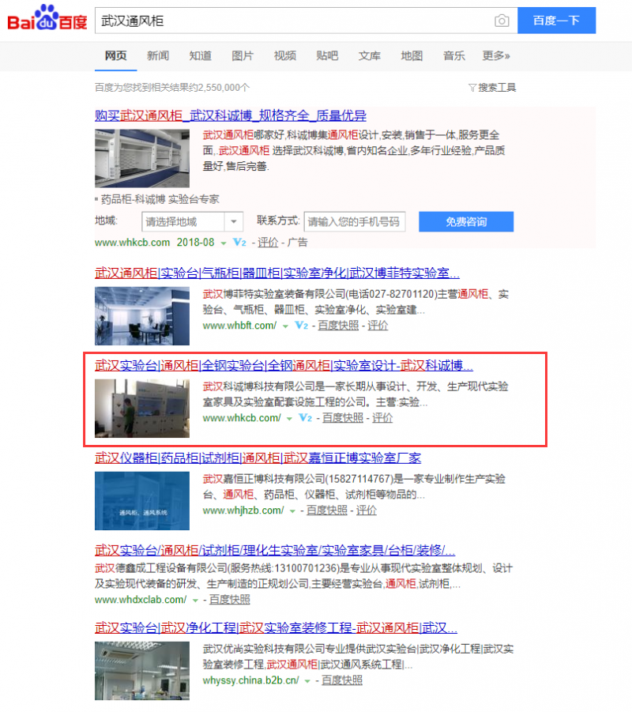Switch to the 视频 tab
Viewport: 632px width, 712px height.
[284, 56]
